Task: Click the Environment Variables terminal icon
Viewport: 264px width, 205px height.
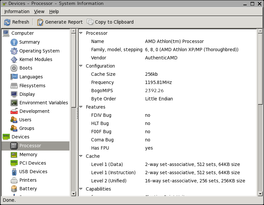Action: point(14,103)
